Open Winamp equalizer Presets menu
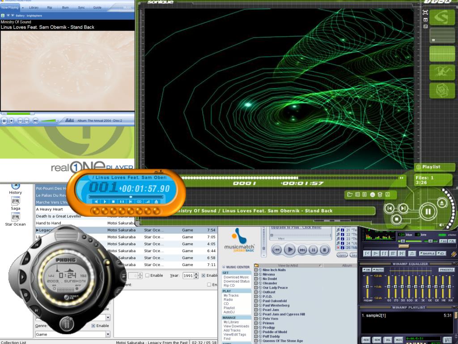 click(x=446, y=270)
